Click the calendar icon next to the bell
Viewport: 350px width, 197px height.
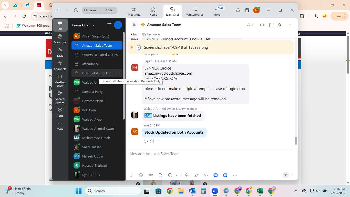pyautogui.click(x=247, y=10)
